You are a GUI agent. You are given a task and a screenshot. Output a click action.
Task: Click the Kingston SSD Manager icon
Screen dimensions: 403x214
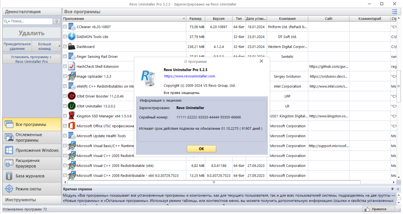72,116
